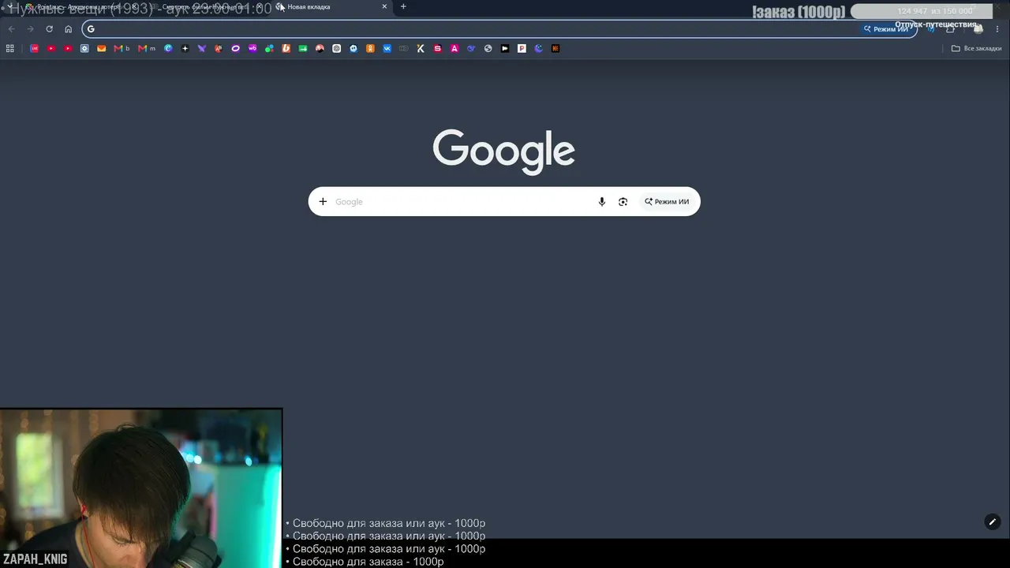Expand the Все закладки bookmarks folder
Image resolution: width=1010 pixels, height=568 pixels.
point(976,48)
